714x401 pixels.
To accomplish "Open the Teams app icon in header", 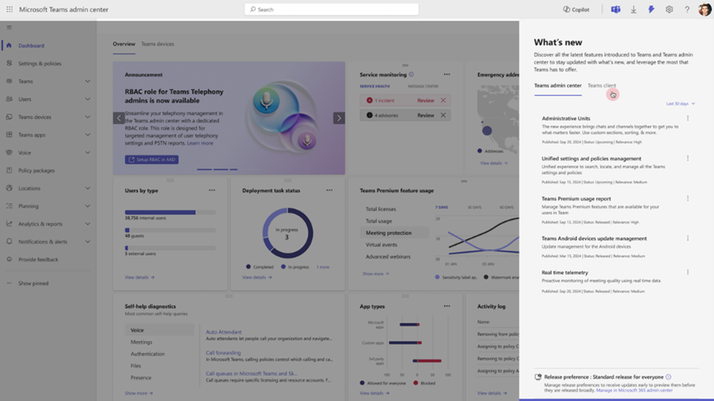I will [x=615, y=9].
